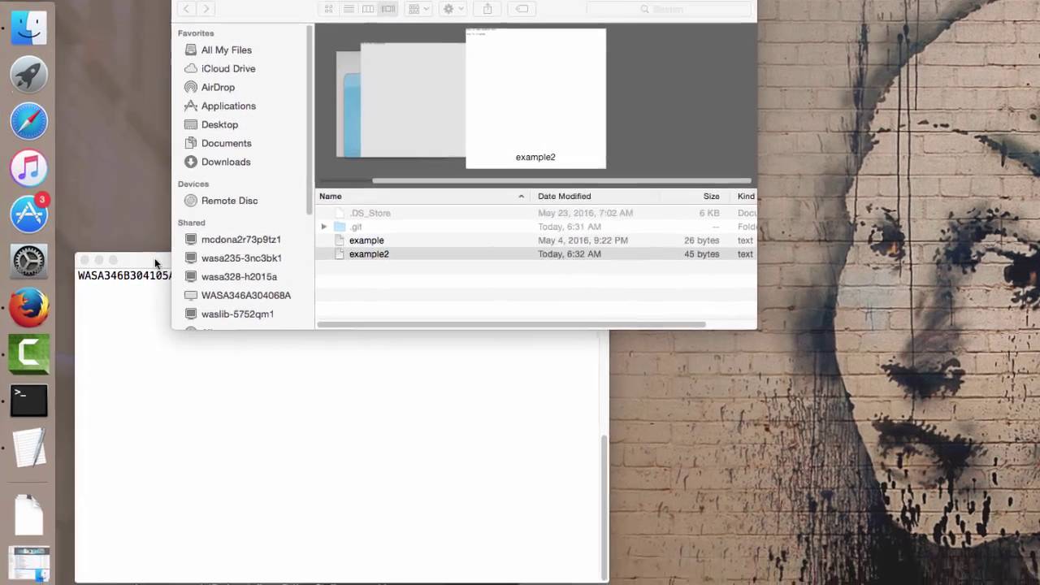Open TextEdit from the Dock
This screenshot has width=1040, height=585.
[x=29, y=448]
